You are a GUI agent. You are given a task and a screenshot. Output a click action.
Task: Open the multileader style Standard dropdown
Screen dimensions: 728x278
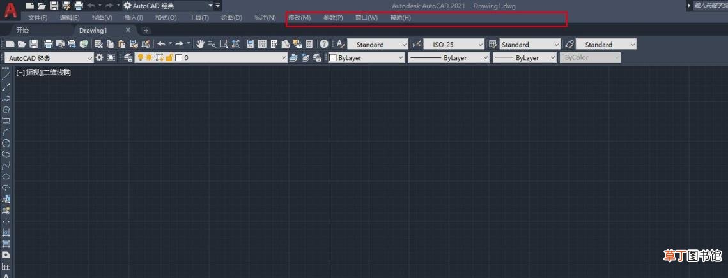pyautogui.click(x=606, y=45)
